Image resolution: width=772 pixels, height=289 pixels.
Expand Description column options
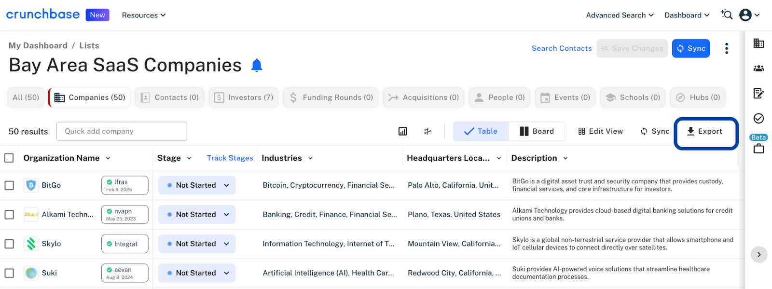click(565, 158)
